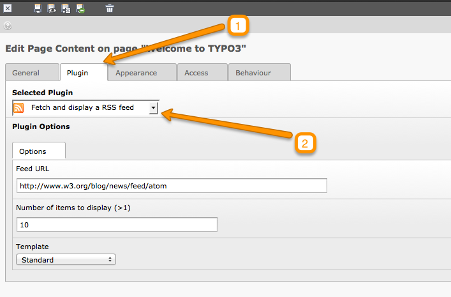
Task: Switch to the General tab
Action: [x=26, y=73]
